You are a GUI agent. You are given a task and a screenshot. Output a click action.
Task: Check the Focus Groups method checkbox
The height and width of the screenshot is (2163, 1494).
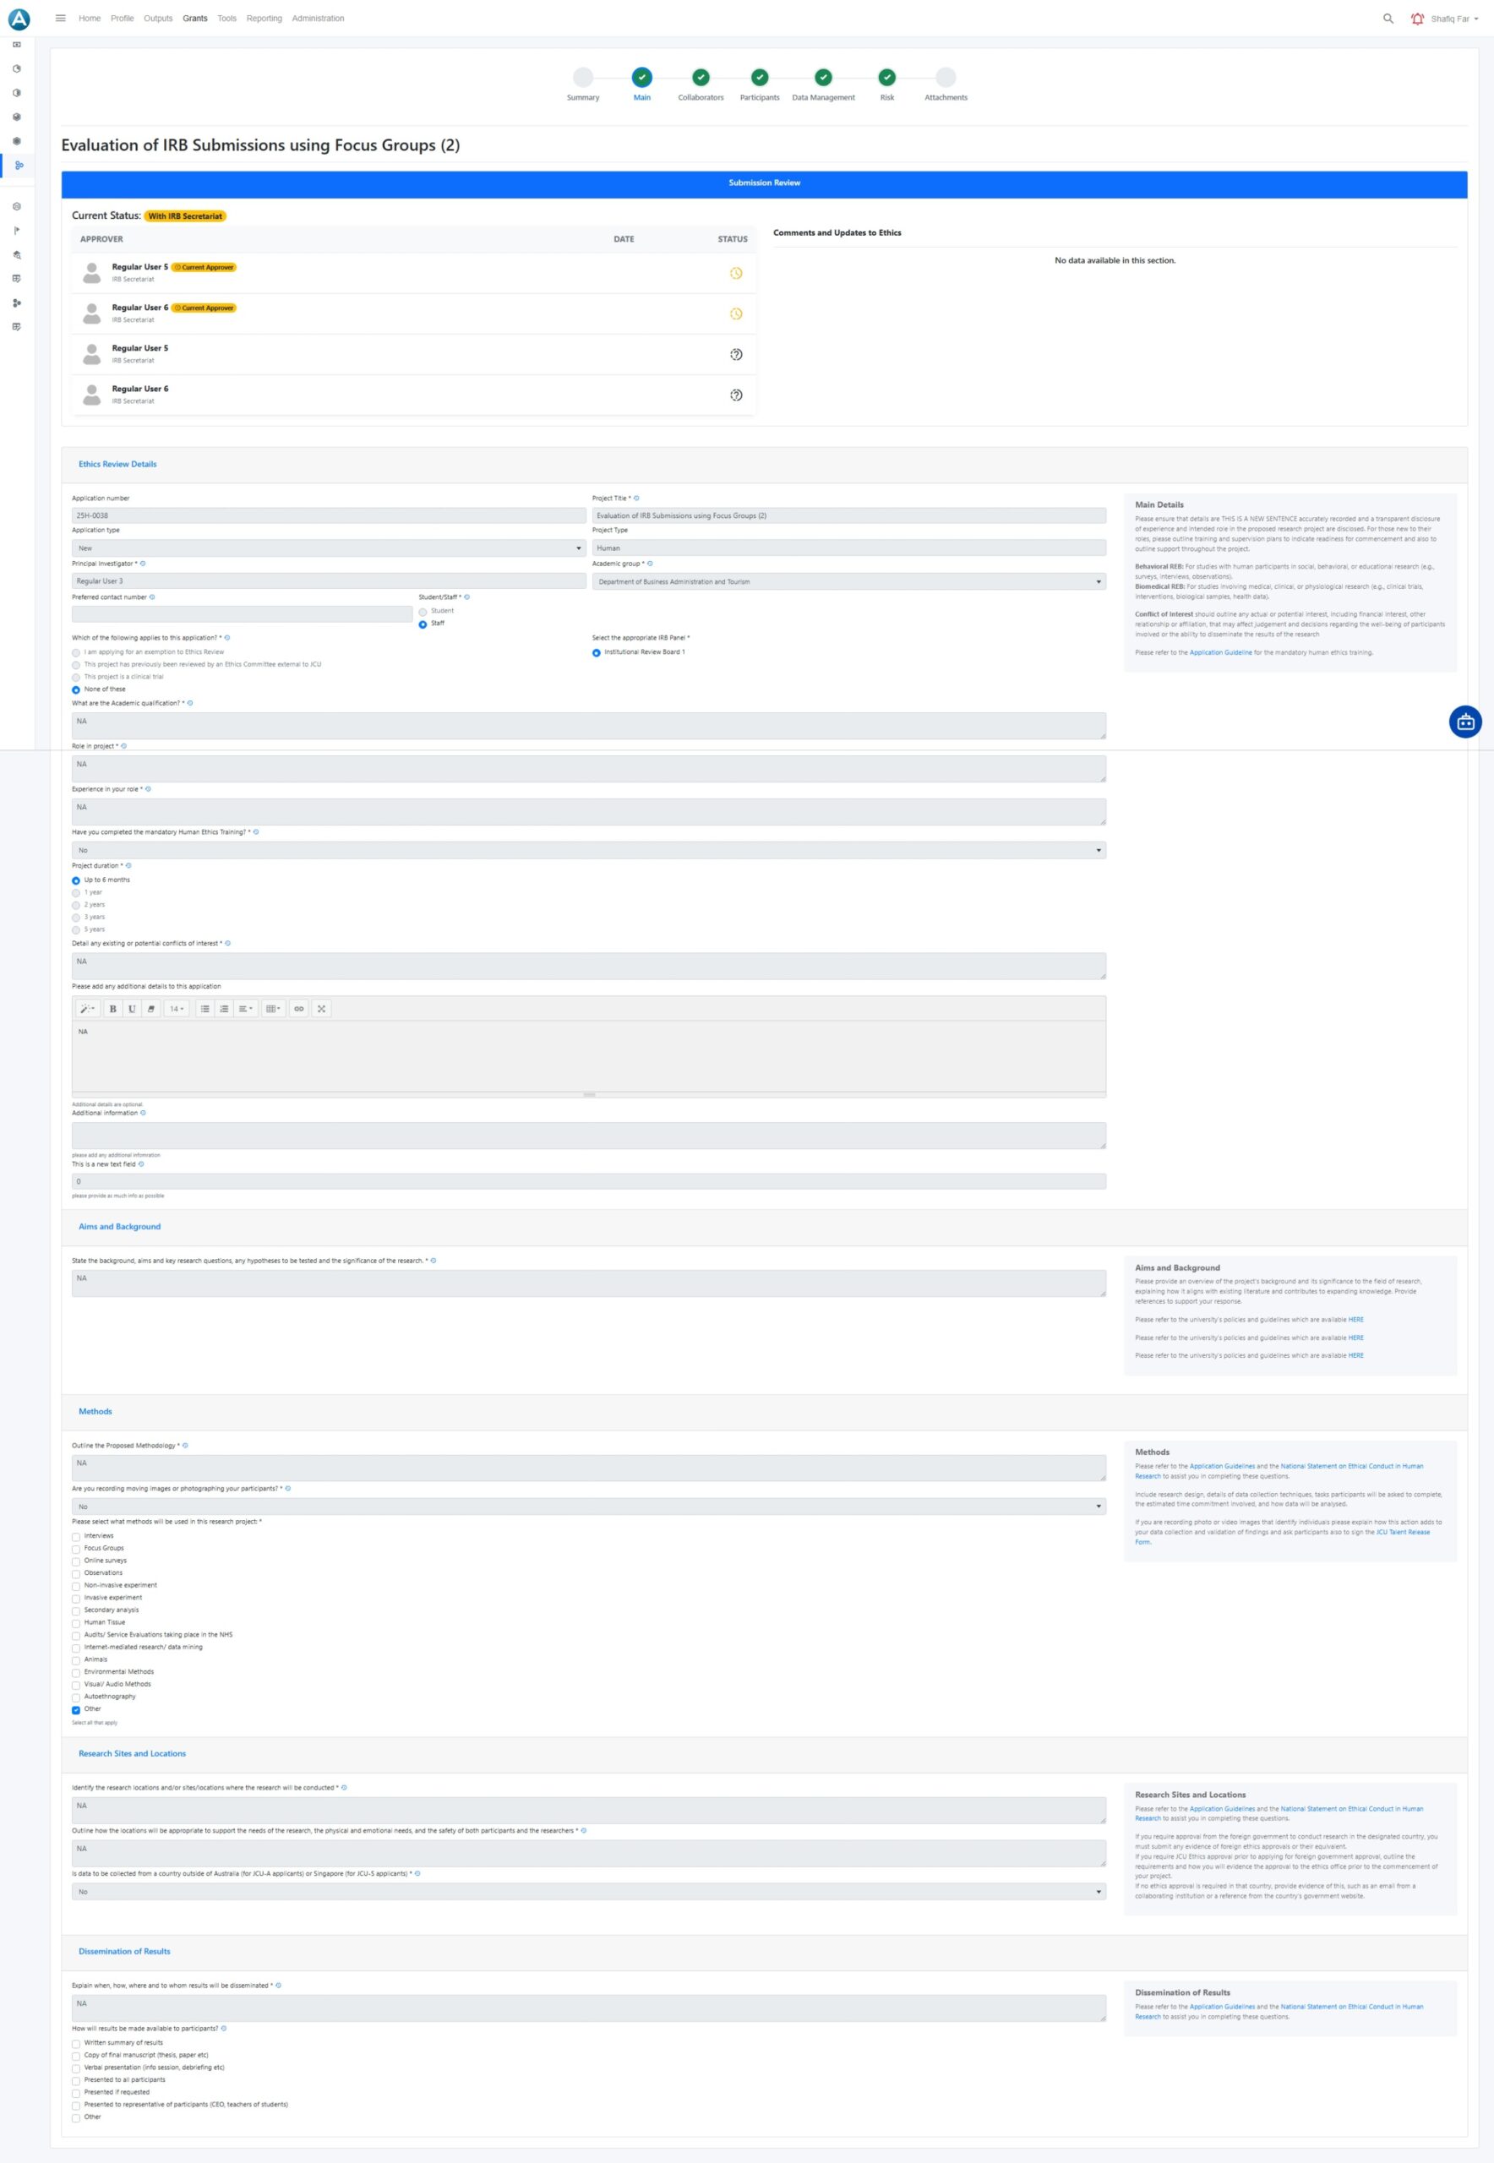pyautogui.click(x=76, y=1549)
